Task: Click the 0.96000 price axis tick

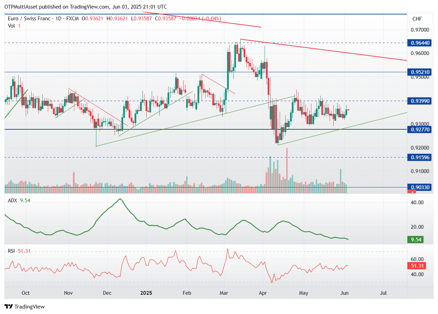Action: 420,53
